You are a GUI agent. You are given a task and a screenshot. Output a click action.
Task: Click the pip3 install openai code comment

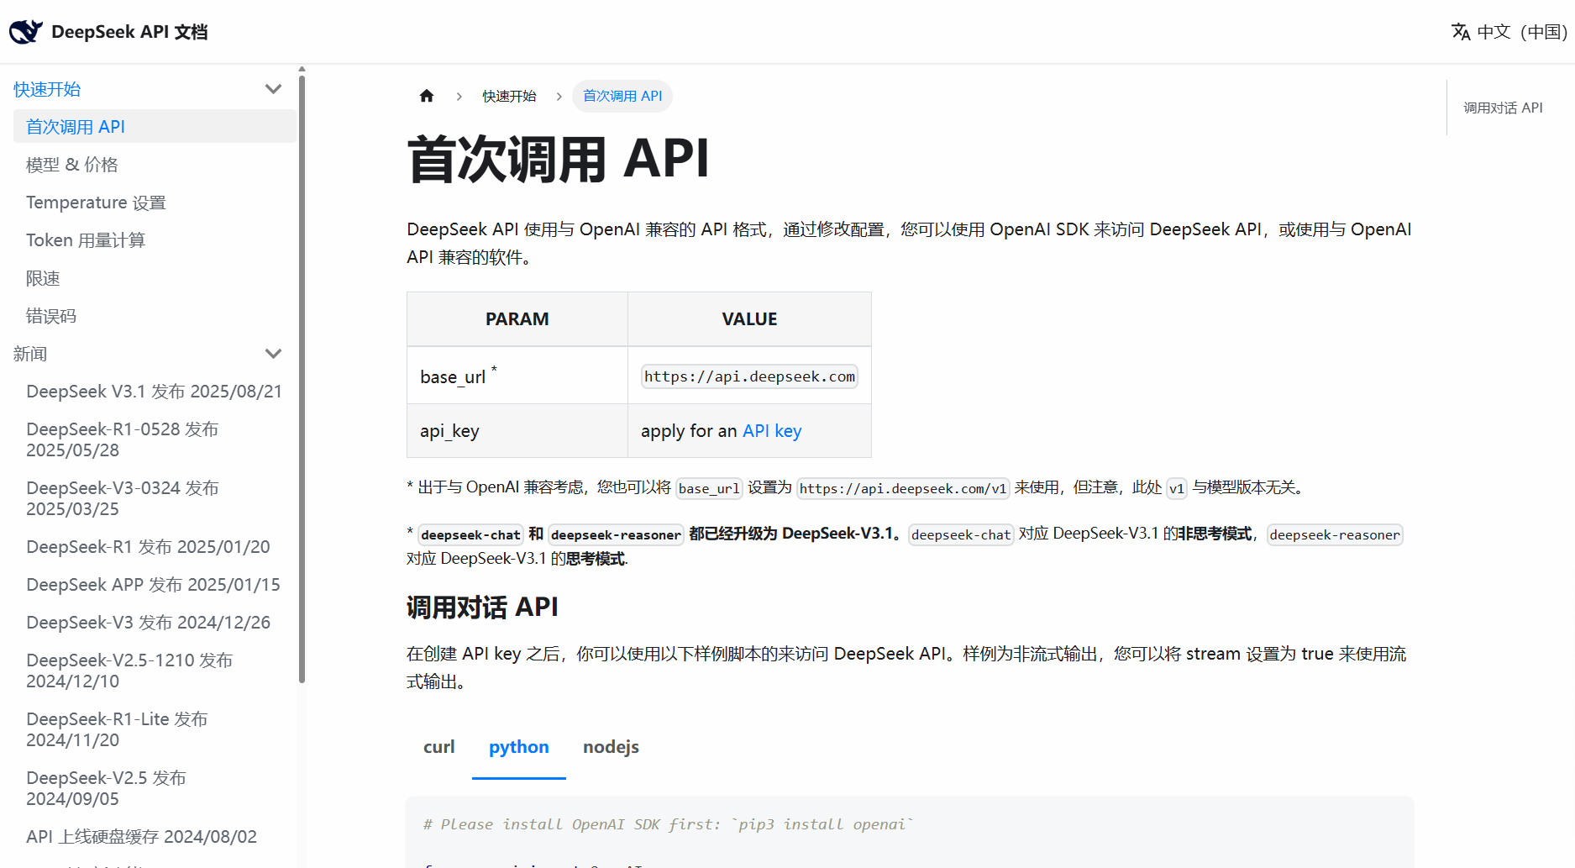click(668, 824)
